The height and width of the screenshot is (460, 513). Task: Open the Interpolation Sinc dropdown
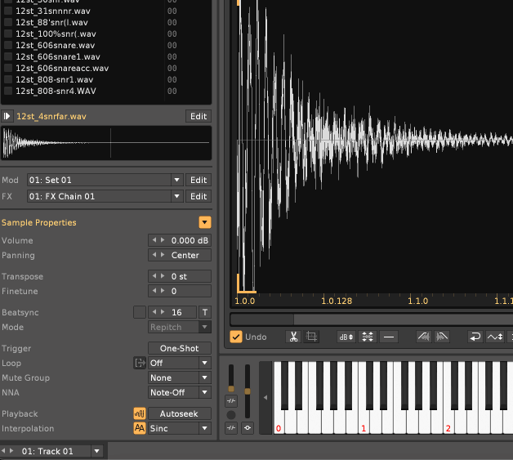click(x=204, y=429)
